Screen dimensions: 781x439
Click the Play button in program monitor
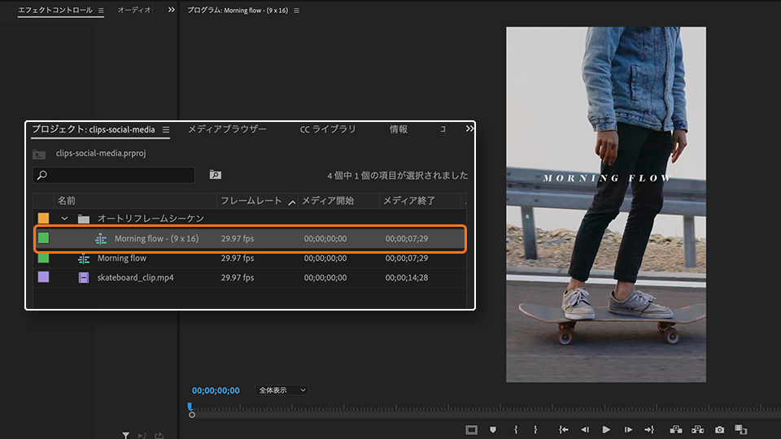(606, 429)
